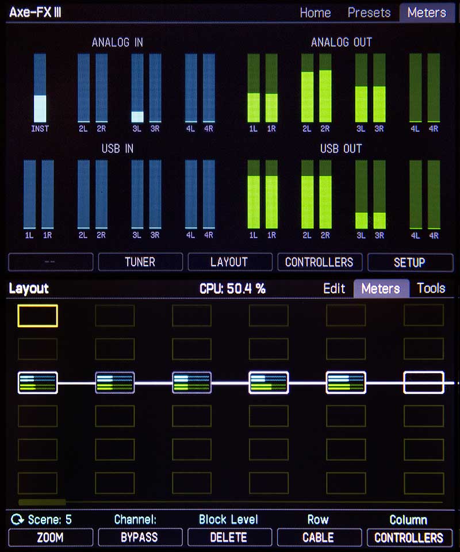Click the Analog In 3L meter
Image resolution: width=460 pixels, height=552 pixels.
click(137, 88)
